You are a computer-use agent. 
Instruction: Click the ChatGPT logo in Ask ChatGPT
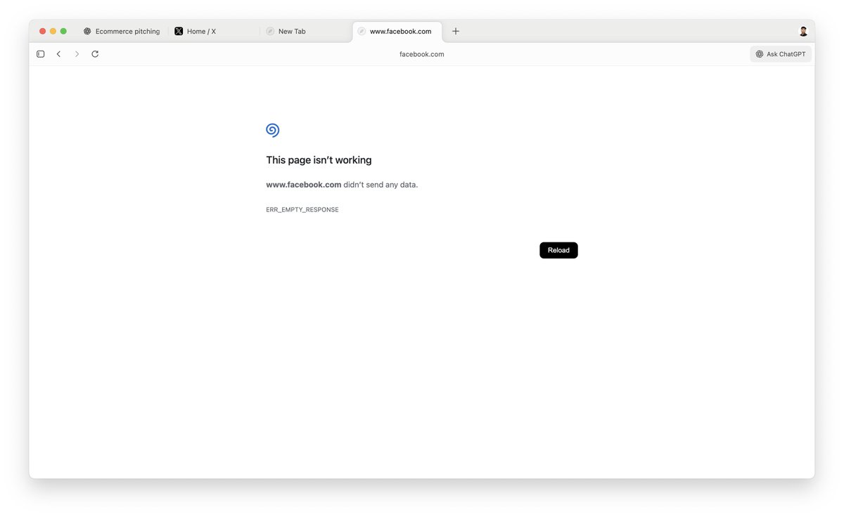tap(760, 54)
